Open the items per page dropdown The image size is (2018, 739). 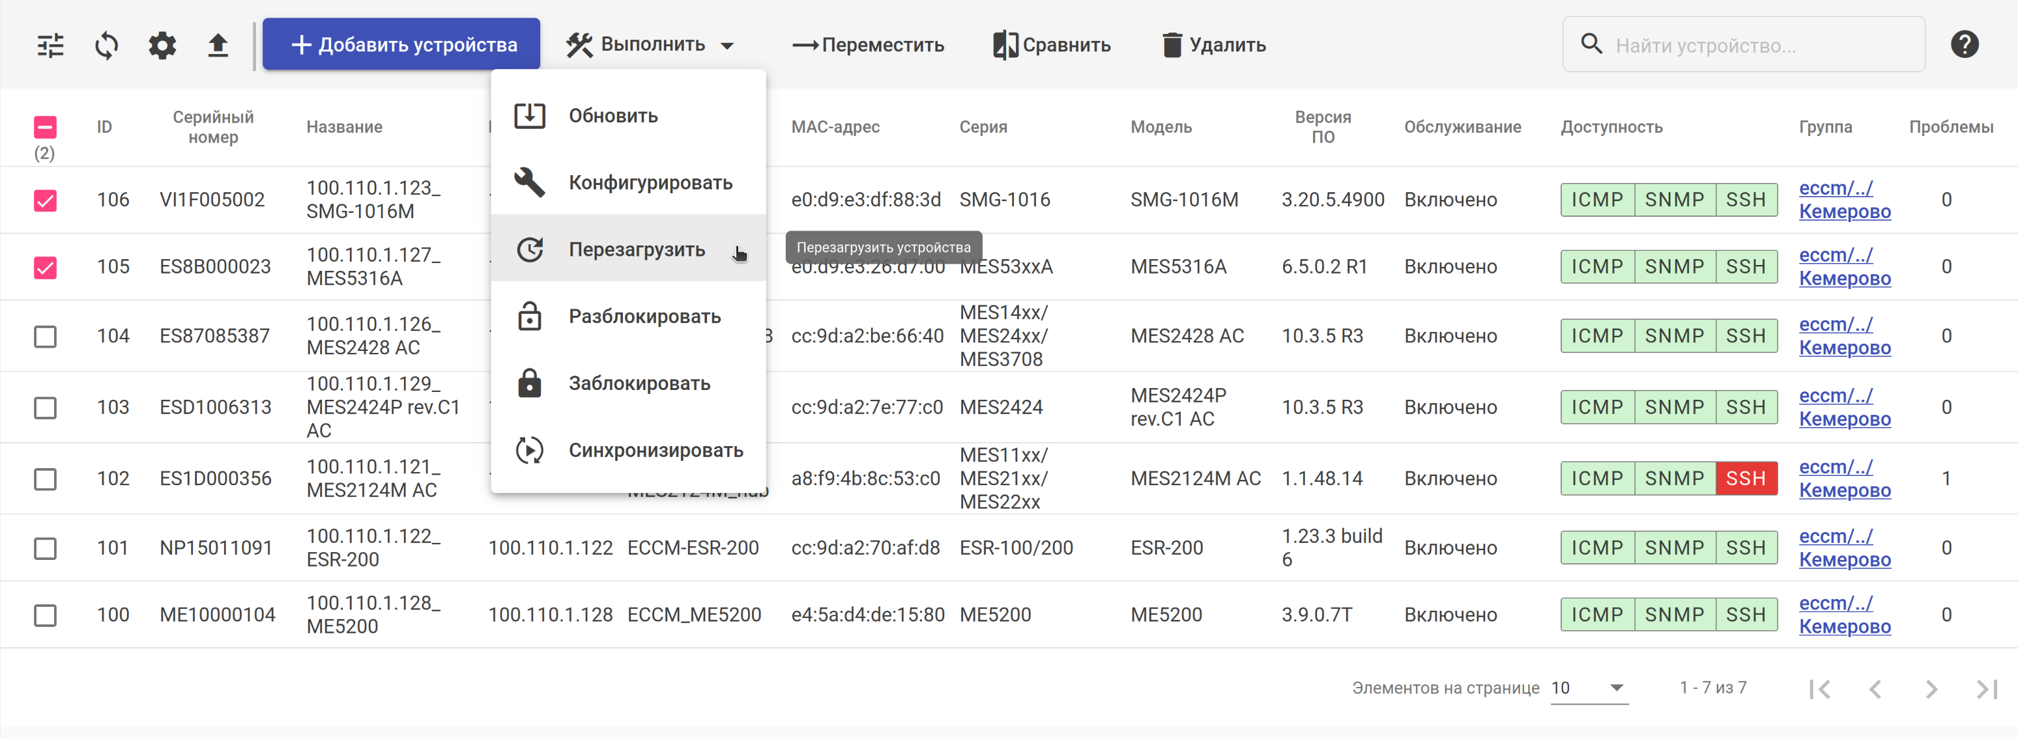[x=1588, y=688]
